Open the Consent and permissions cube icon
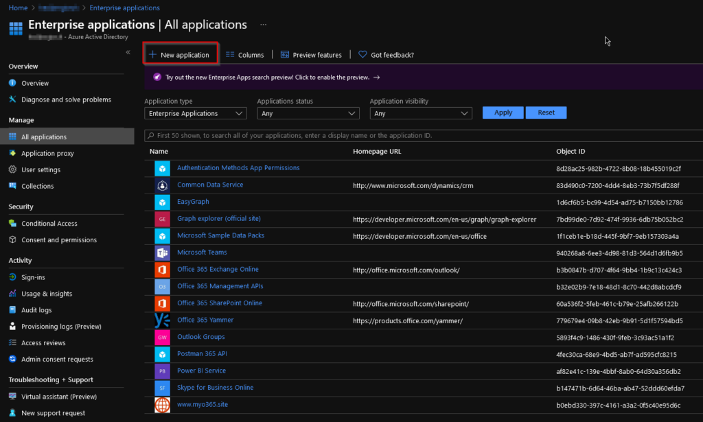703x422 pixels. click(12, 239)
